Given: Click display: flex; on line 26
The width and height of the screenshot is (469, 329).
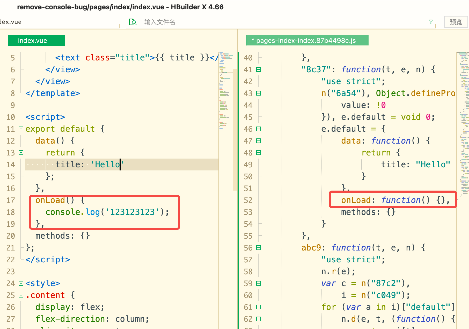Looking at the screenshot, I should (x=70, y=307).
